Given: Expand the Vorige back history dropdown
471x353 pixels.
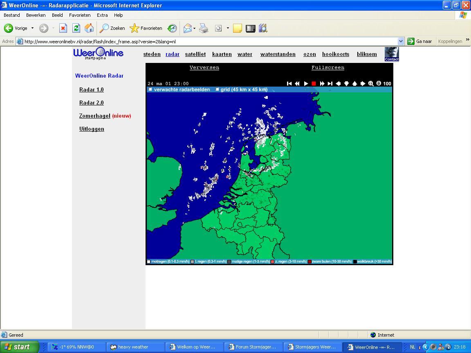Looking at the screenshot, I should tap(32, 28).
